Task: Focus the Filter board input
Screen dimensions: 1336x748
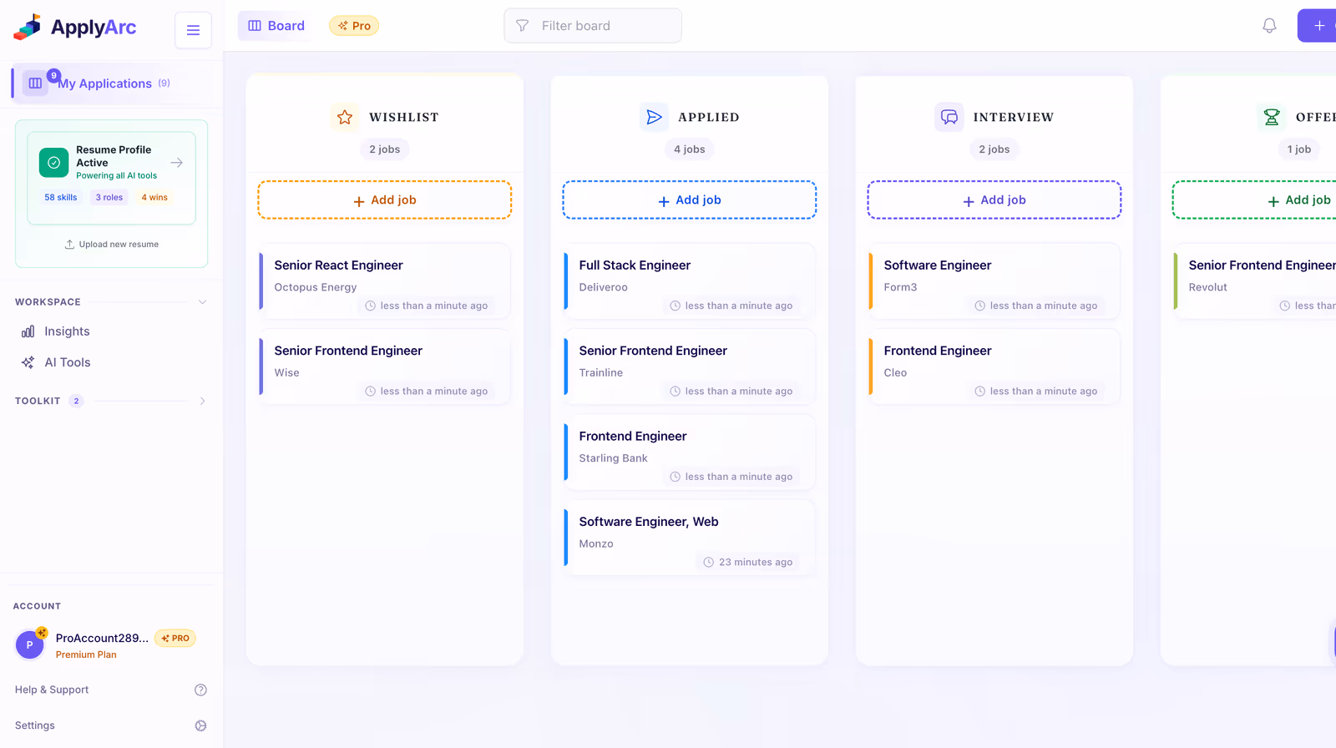Action: pos(593,26)
